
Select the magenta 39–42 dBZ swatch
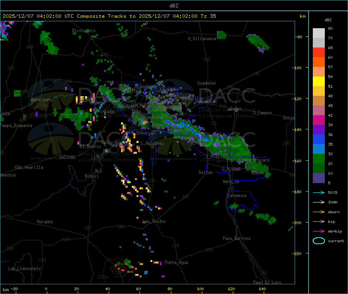click(319, 120)
